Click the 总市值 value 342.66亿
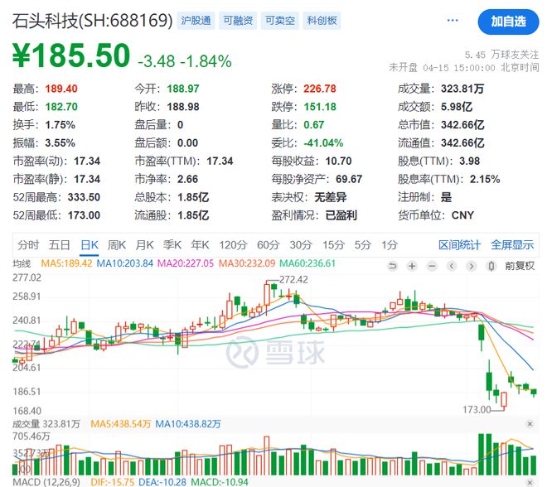The width and height of the screenshot is (547, 487). coord(462,125)
